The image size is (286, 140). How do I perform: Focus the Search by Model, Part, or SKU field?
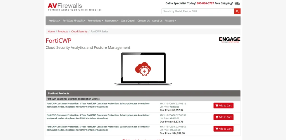[198, 11]
